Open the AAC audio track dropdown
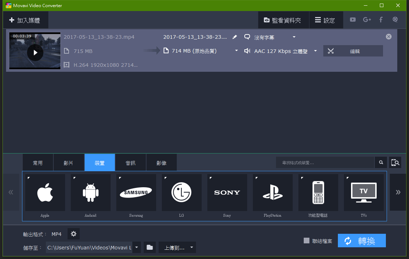The image size is (409, 259). pyautogui.click(x=315, y=51)
